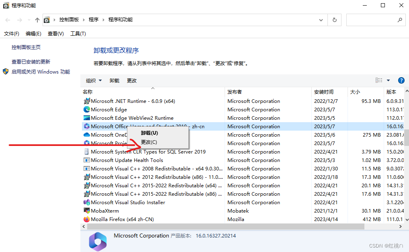Expand chevron after 程序 breadcrumb
Screen dimensions: 409x252
tap(103, 20)
